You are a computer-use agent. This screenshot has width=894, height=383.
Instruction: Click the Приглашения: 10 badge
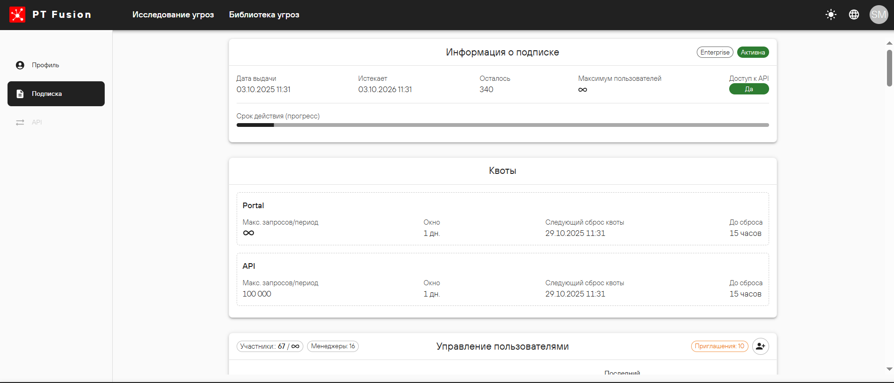(719, 346)
